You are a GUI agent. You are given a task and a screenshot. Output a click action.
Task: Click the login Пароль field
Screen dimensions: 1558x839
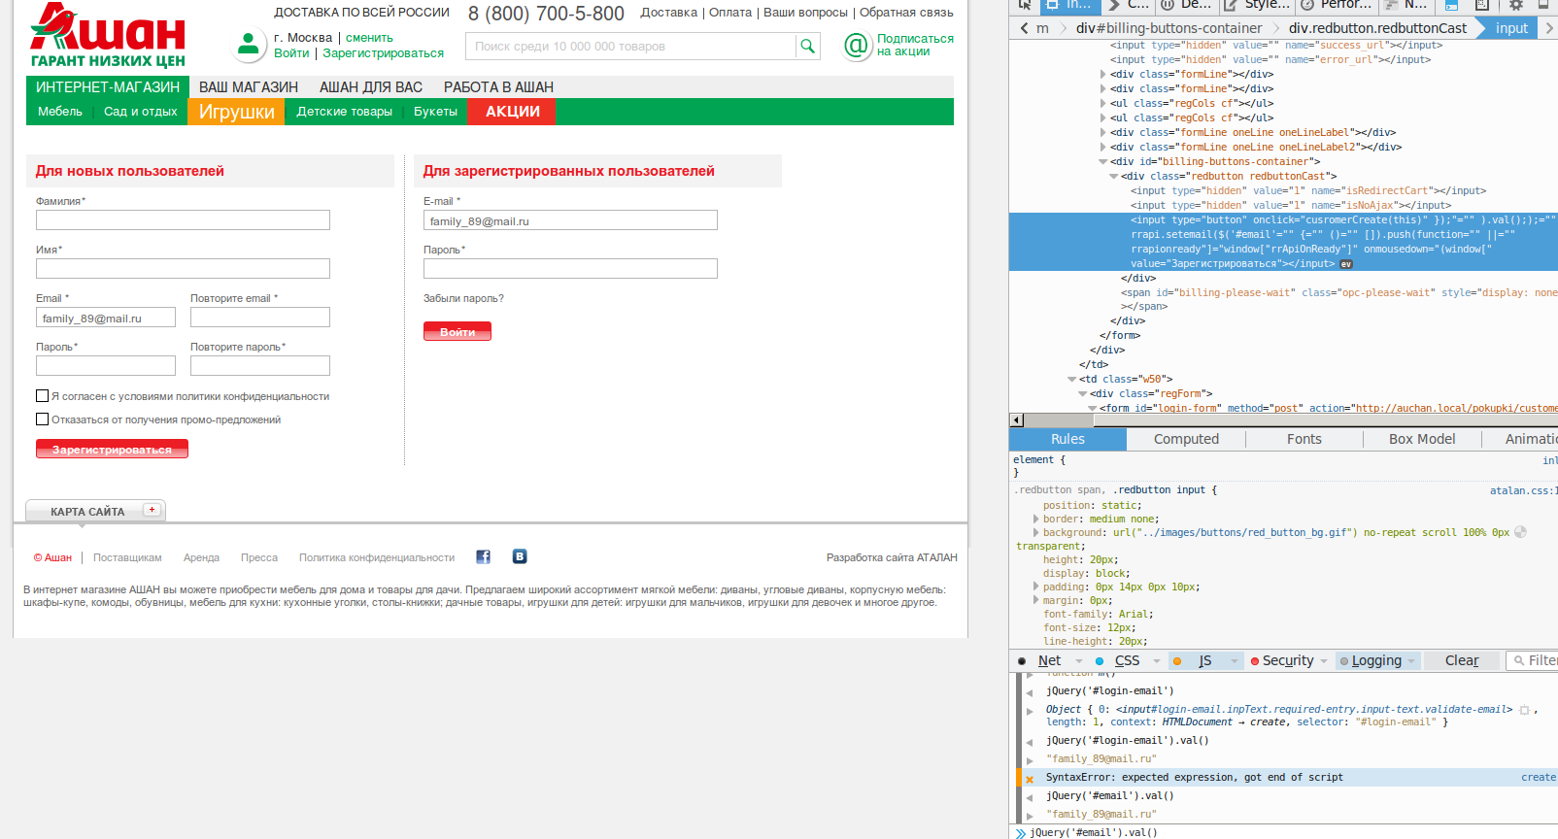click(570, 269)
